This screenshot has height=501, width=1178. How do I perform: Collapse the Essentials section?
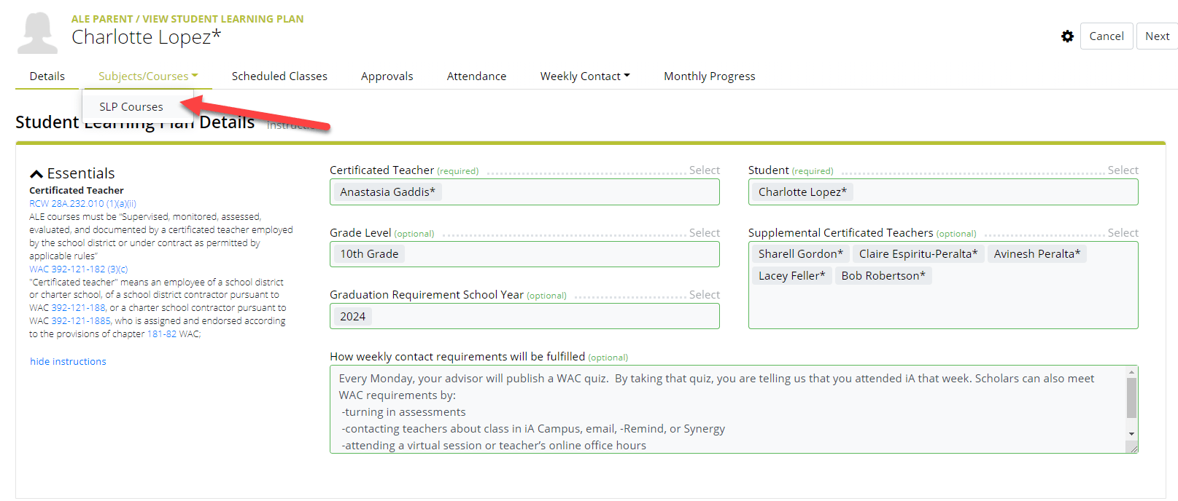click(36, 172)
